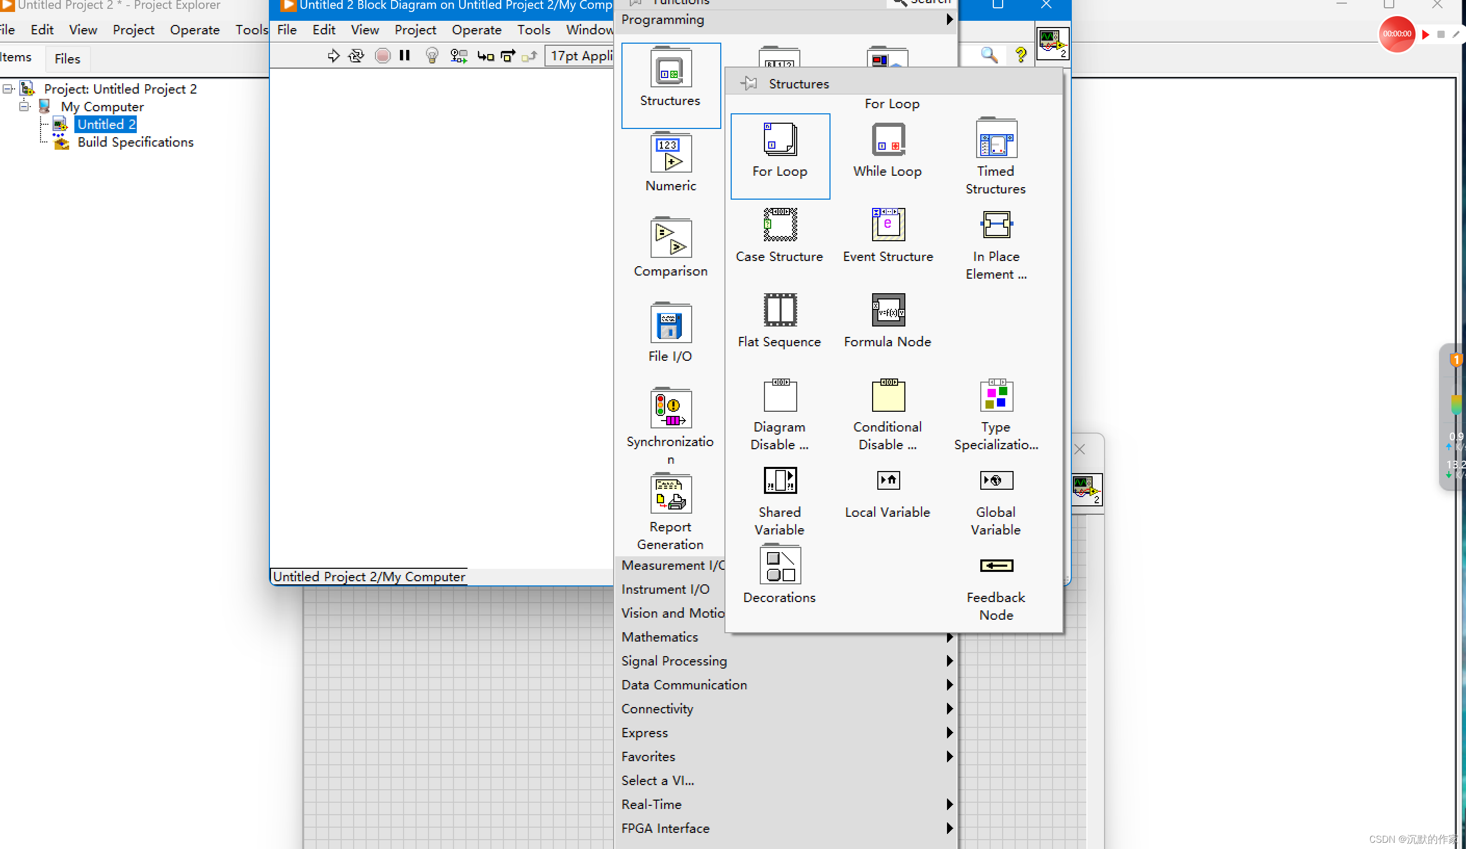Screen dimensions: 1466x849
Task: Click the Select a VI... entry
Action: 657,780
